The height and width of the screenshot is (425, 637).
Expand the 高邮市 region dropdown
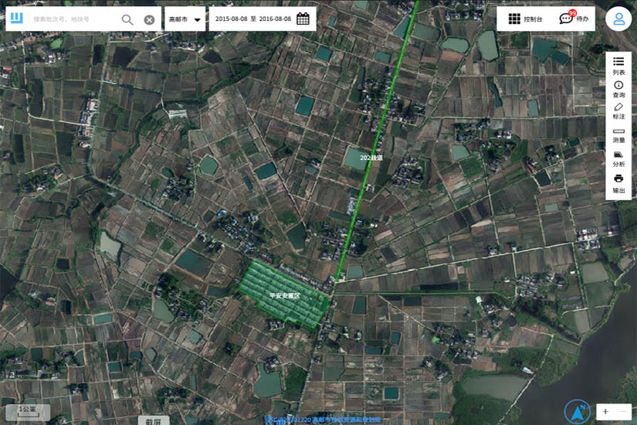185,19
